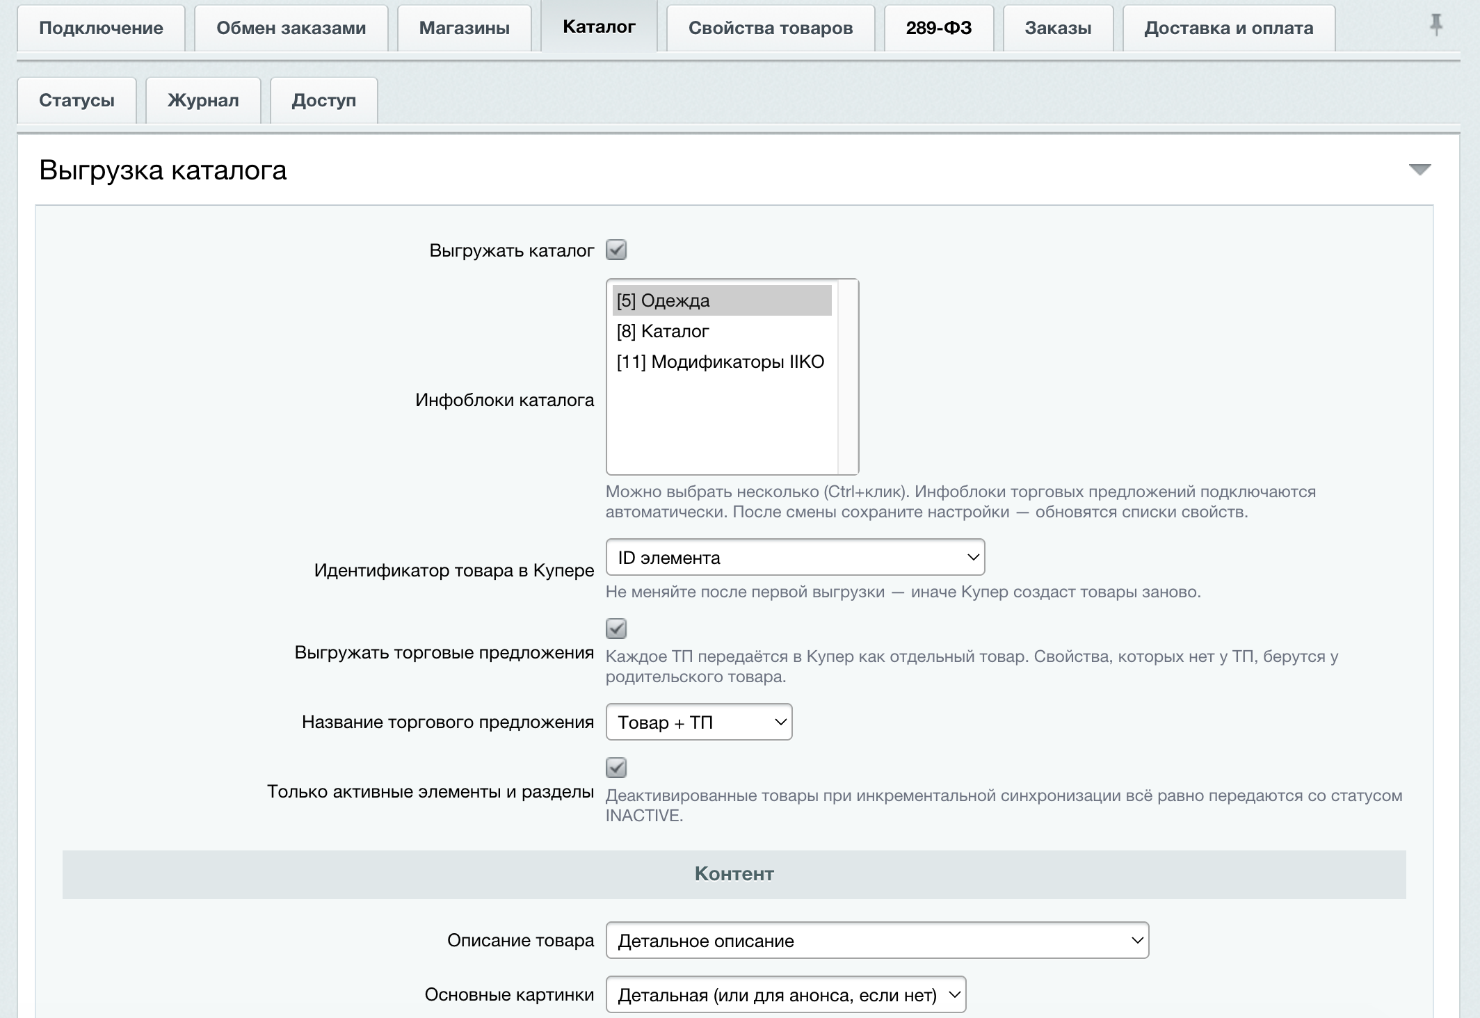1480x1018 pixels.
Task: Open the Магазины tab
Action: [x=464, y=28]
